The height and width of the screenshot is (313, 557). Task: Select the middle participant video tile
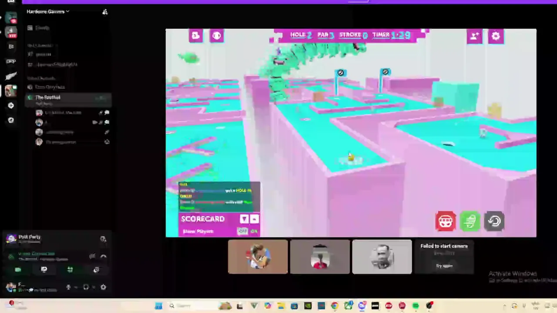[320, 257]
